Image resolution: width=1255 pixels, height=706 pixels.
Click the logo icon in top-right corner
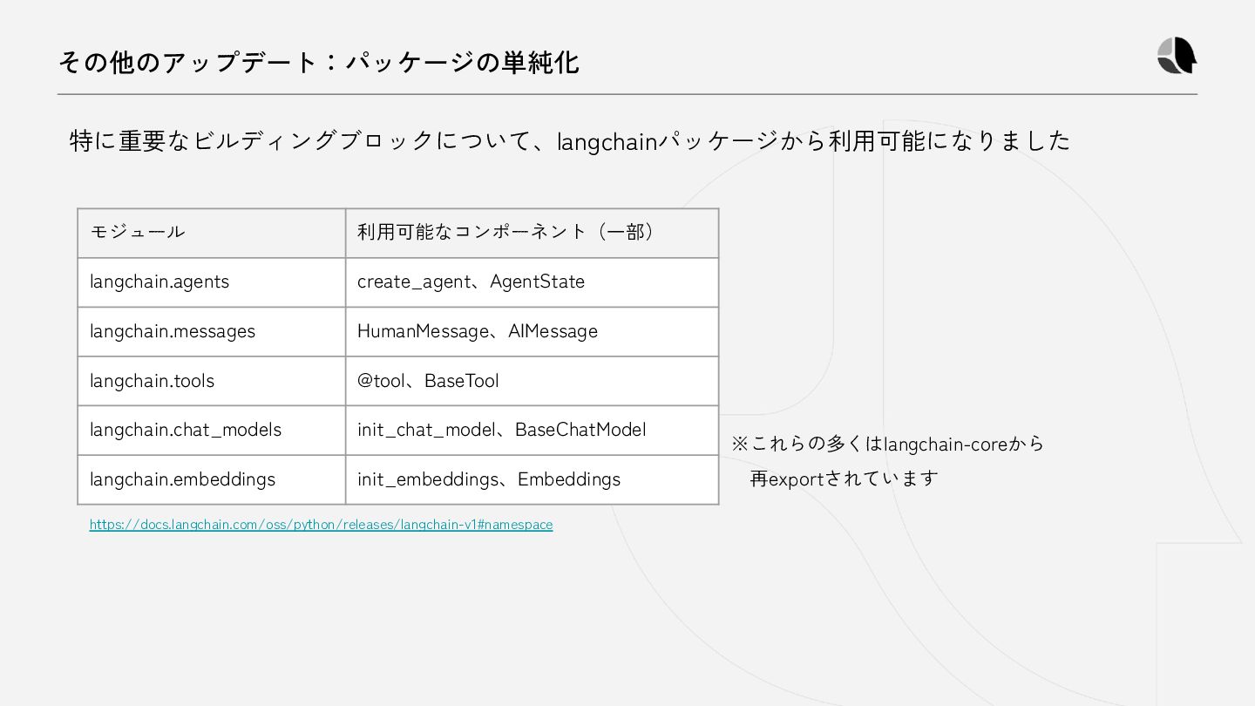(x=1177, y=56)
